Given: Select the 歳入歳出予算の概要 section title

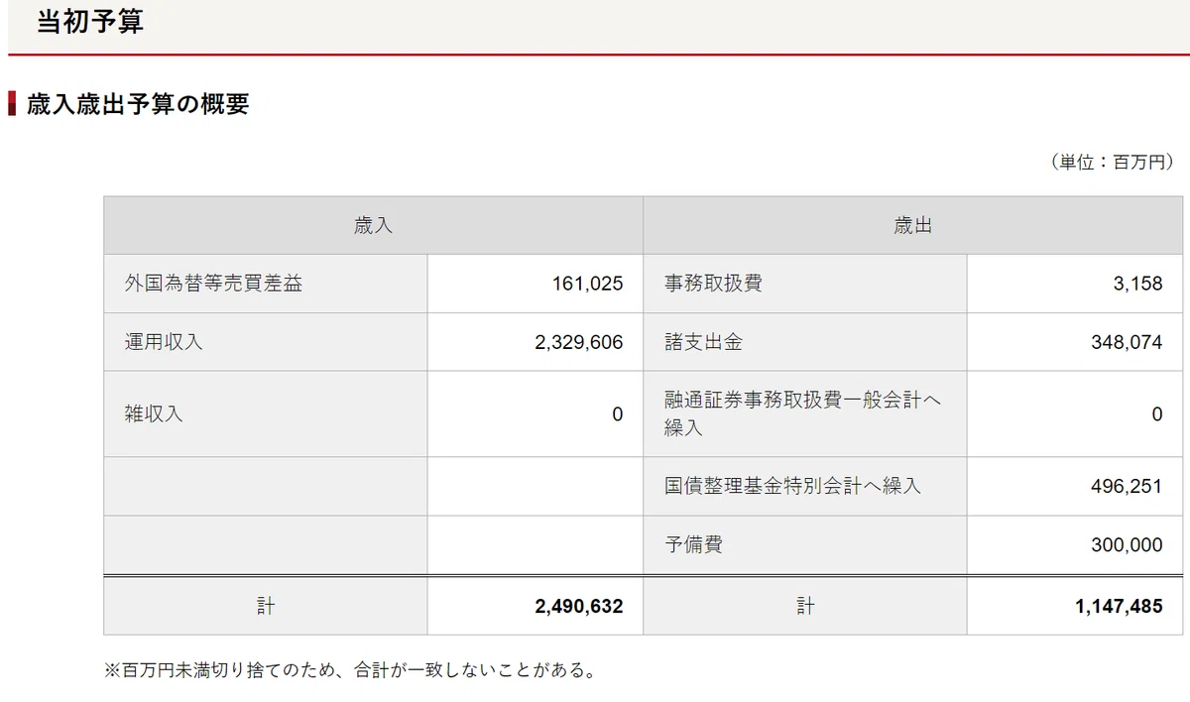Looking at the screenshot, I should [138, 104].
